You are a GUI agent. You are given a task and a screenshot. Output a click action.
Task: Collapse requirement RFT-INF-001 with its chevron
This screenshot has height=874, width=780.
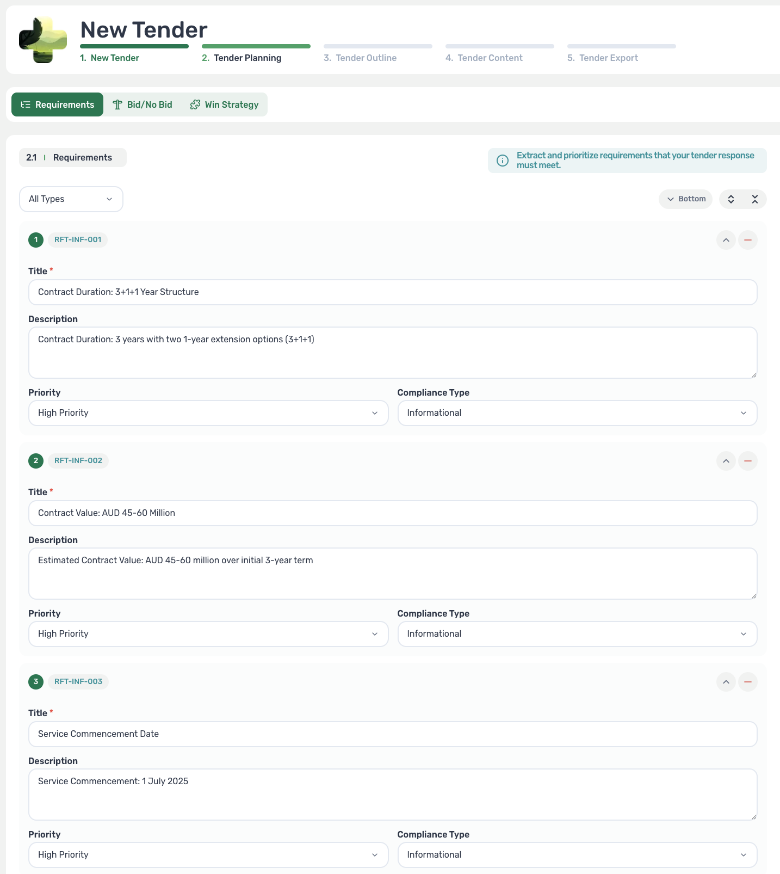pyautogui.click(x=726, y=240)
